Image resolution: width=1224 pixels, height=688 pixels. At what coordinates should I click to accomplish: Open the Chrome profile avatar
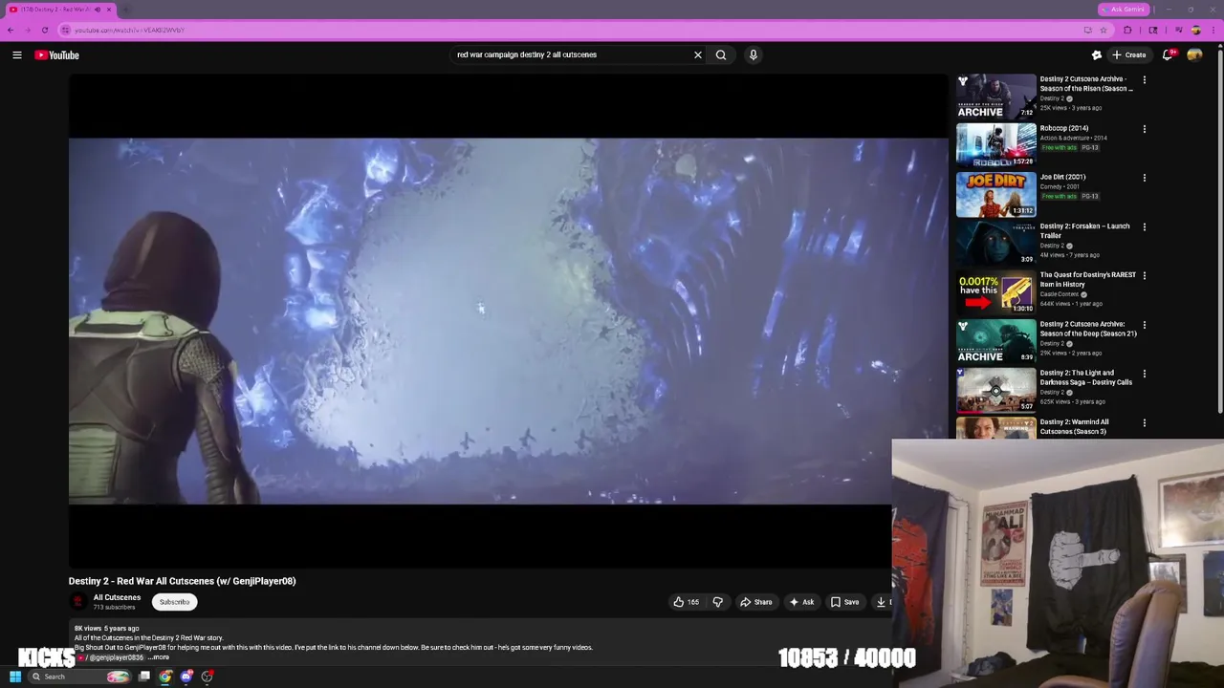1195,30
